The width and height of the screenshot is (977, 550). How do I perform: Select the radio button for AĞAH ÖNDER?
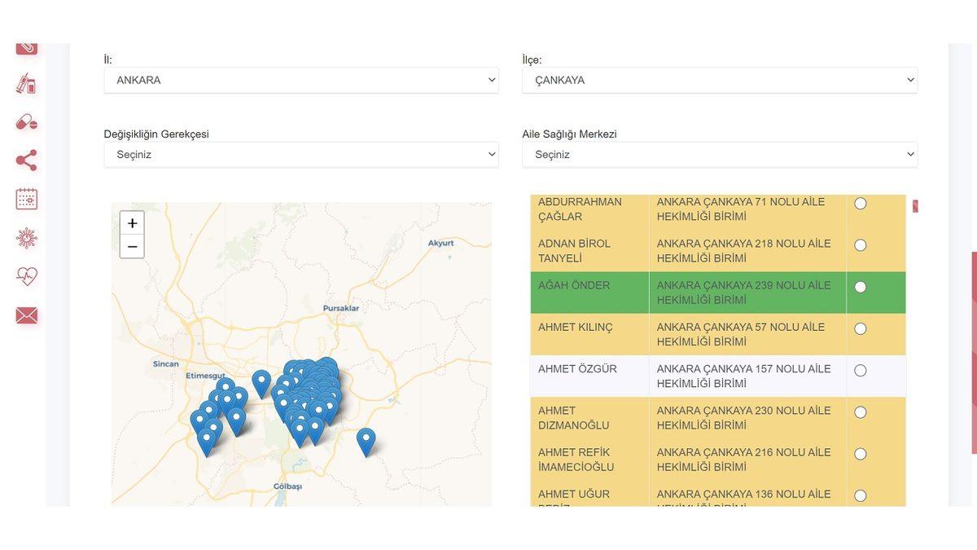tap(860, 287)
